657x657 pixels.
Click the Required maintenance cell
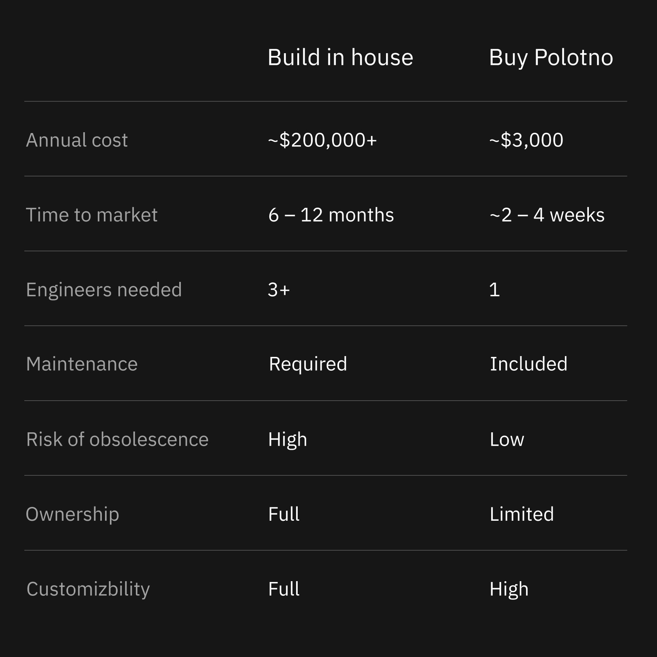coord(308,365)
